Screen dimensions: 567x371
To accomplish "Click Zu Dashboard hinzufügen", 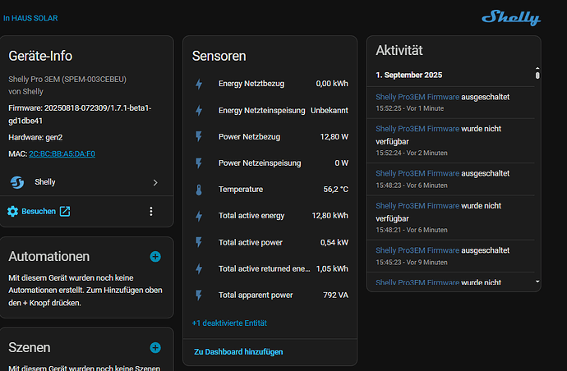I will tap(238, 351).
